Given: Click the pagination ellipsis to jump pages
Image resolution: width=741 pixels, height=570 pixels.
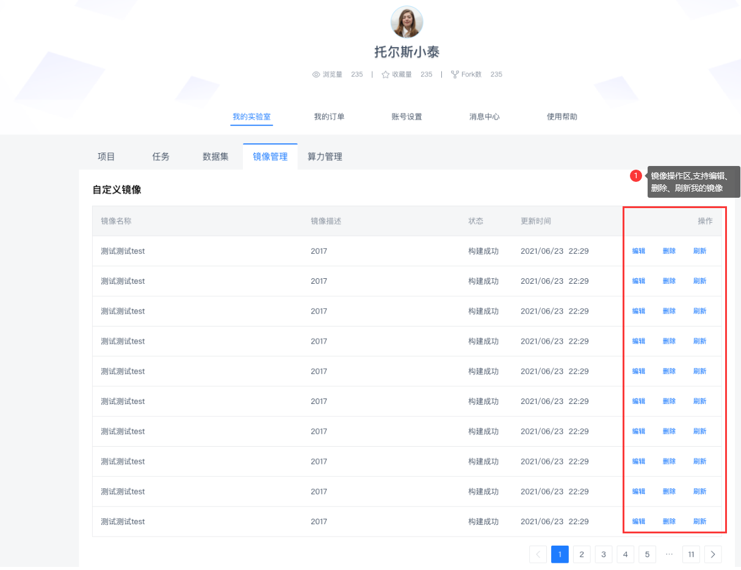Looking at the screenshot, I should (x=669, y=554).
